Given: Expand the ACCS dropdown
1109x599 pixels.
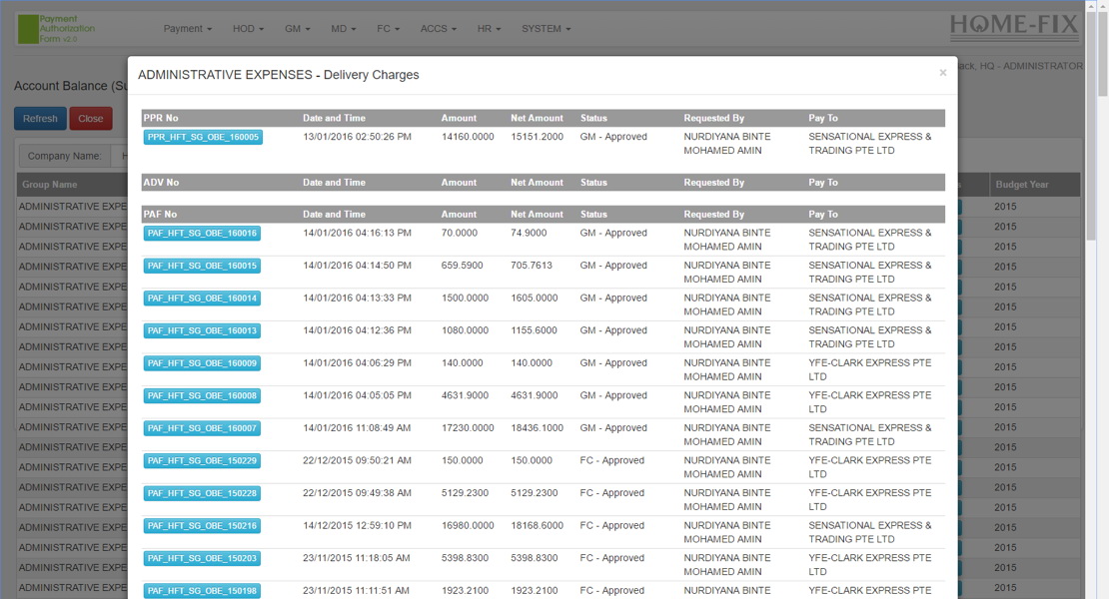Looking at the screenshot, I should pos(438,29).
